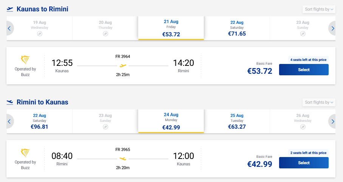Click the departing plane icon beside Kaunas to Rimini
This screenshot has width=343, height=182.
[10, 9]
